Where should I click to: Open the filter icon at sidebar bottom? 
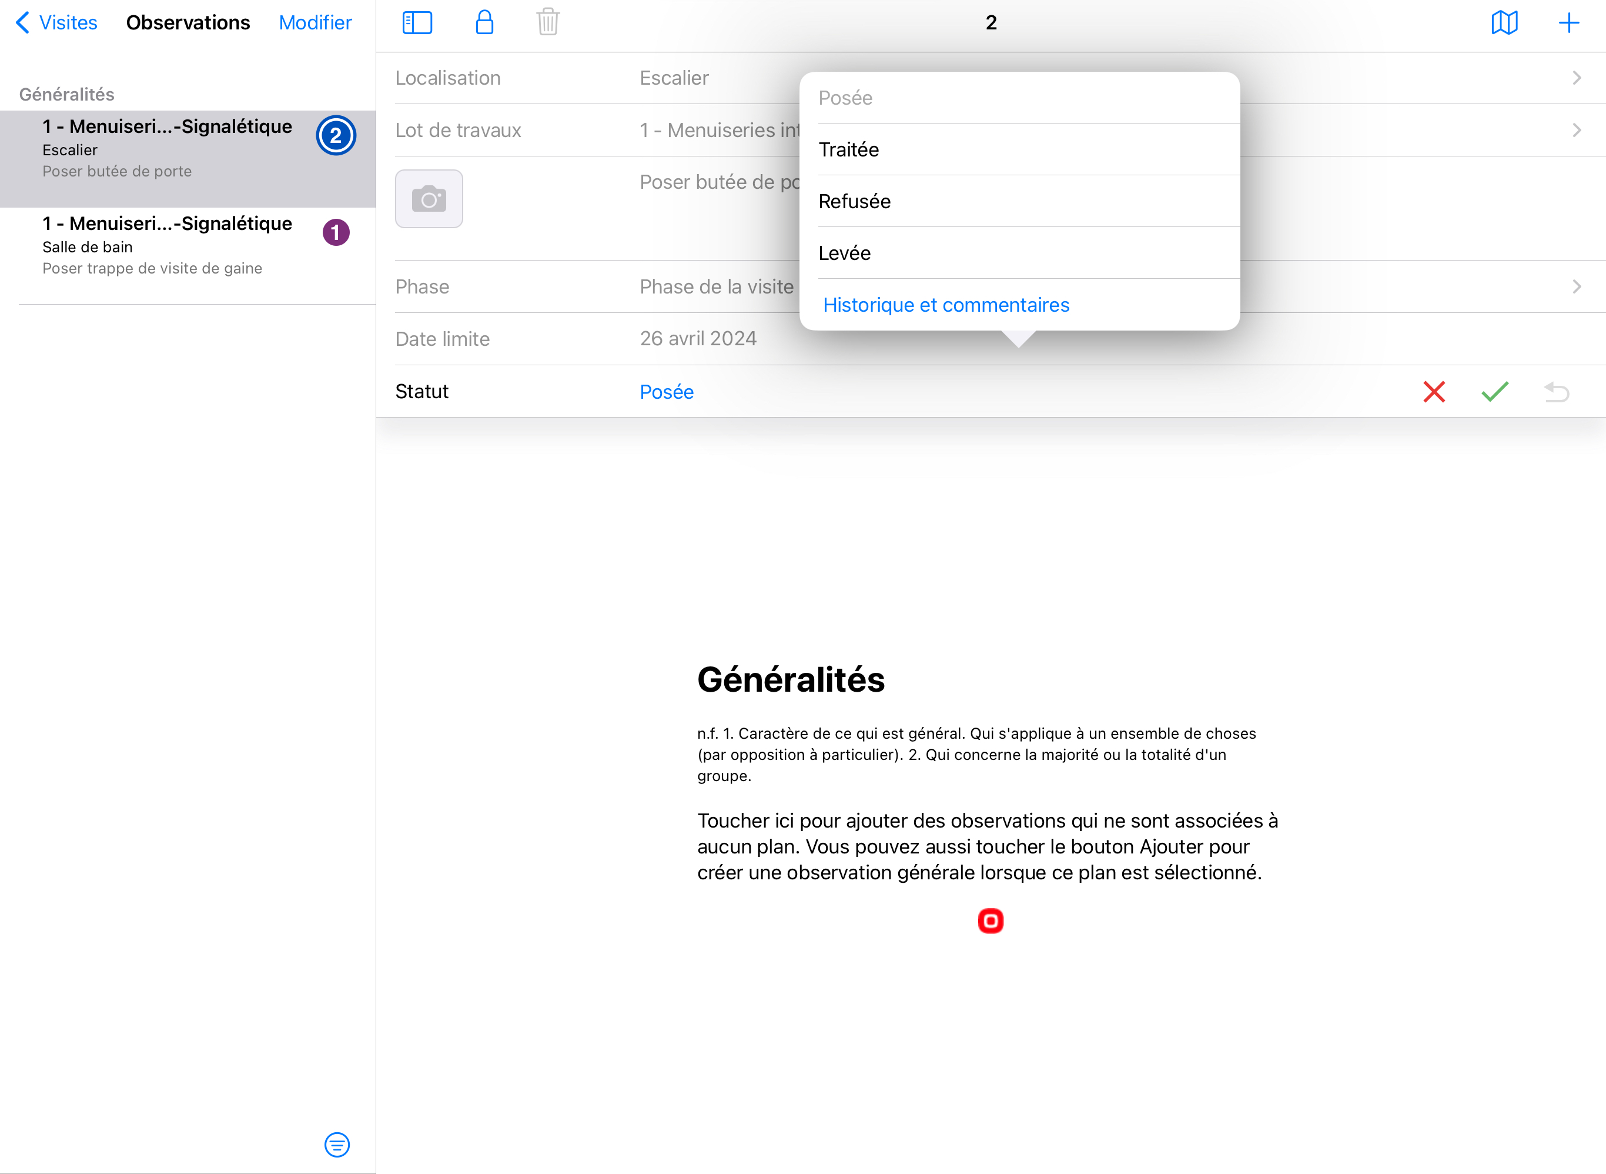(x=337, y=1144)
